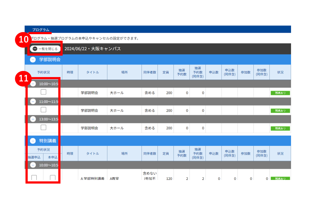Viewport: 330px width, 217px height.
Task: Tick the 本申込 checkbox for A学部特別講義
Action: 52,177
